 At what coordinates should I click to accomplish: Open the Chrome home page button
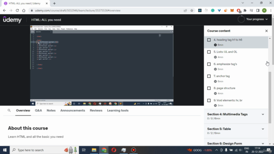[x=24, y=10]
